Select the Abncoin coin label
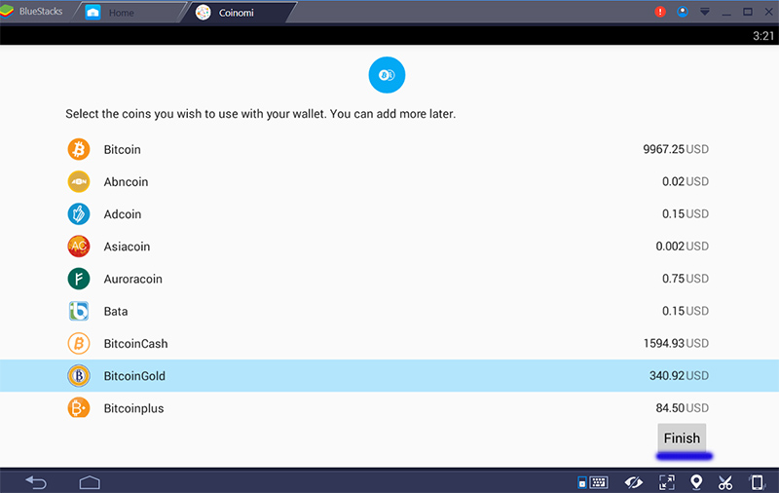779x493 pixels. (x=126, y=182)
